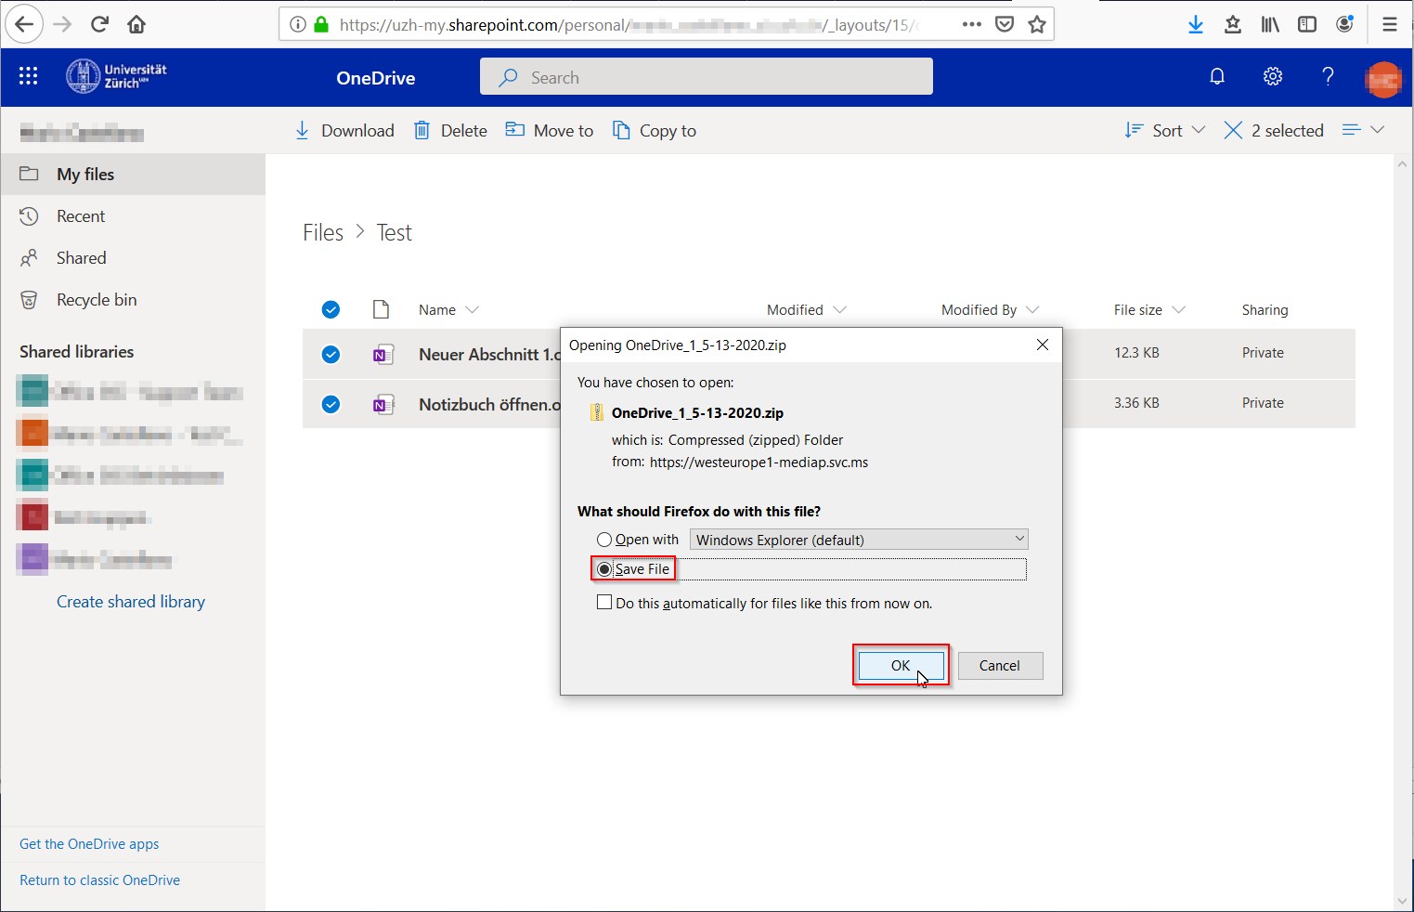Click the Pocket save icon in address bar
The image size is (1414, 912).
click(1005, 24)
